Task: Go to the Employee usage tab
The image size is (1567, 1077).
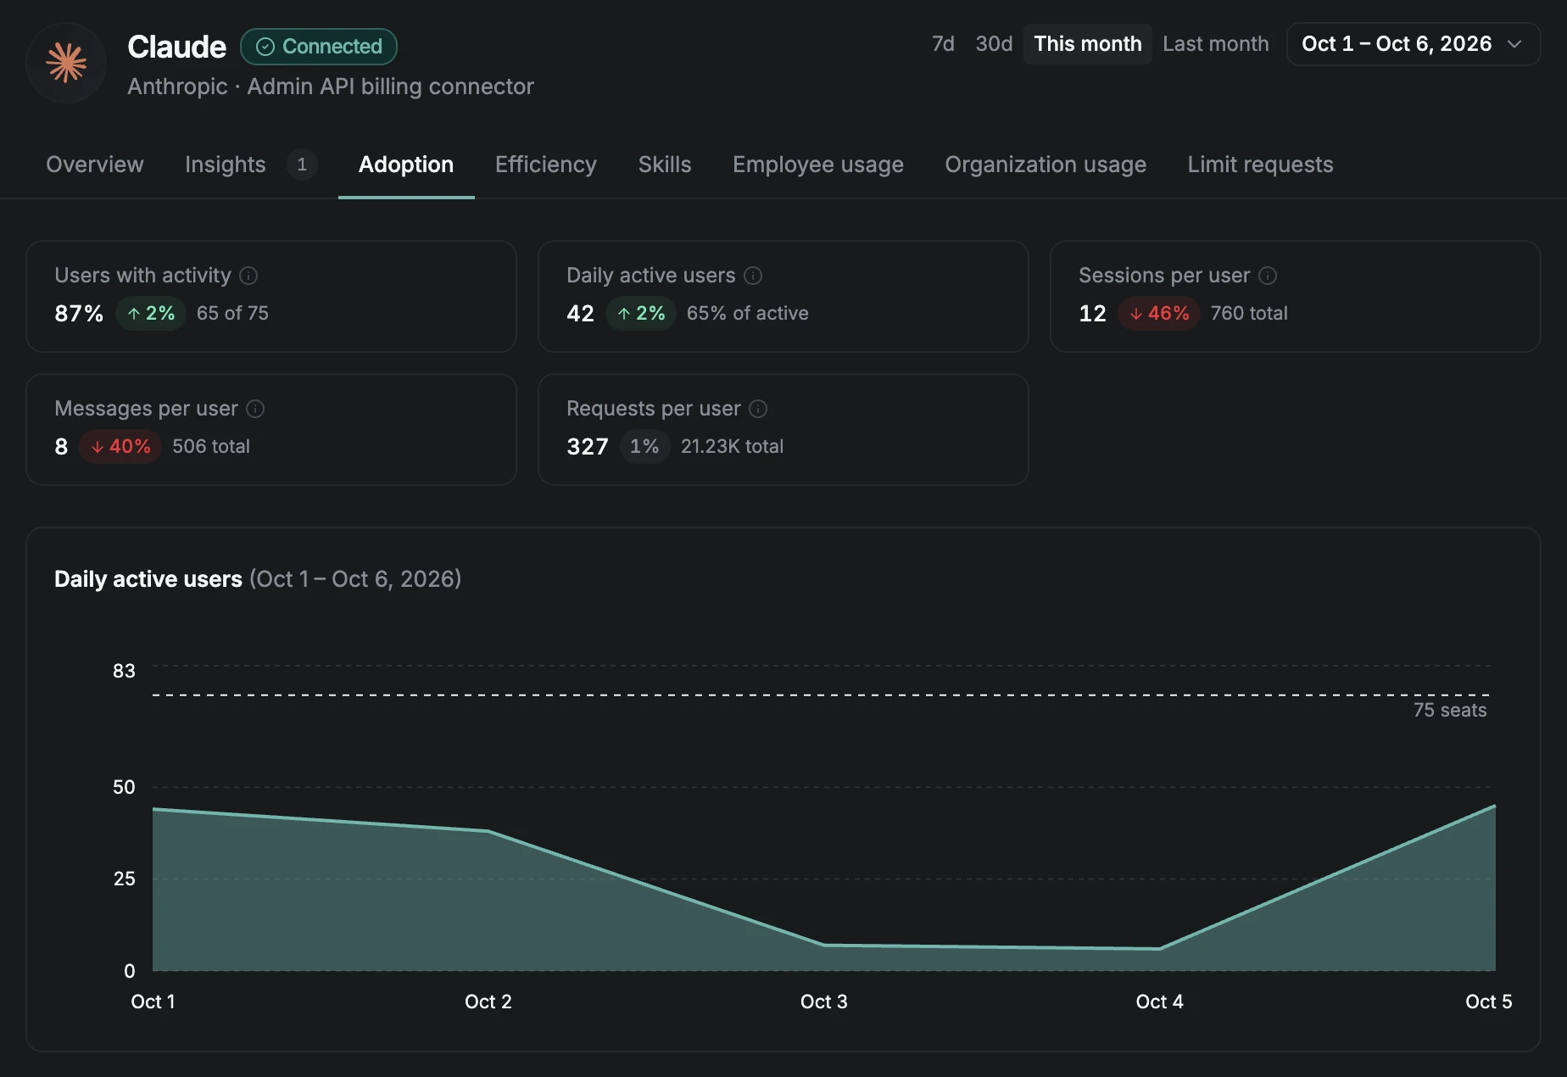Action: [x=818, y=165]
